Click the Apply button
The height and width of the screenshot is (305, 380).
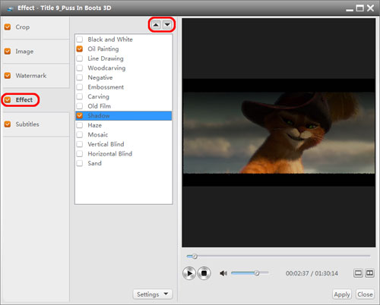click(342, 294)
